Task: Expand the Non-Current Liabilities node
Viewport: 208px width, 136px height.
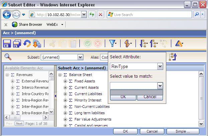Action: click(65, 107)
